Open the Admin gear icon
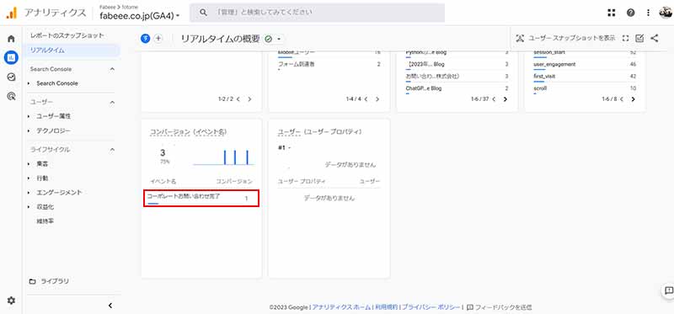 [11, 301]
